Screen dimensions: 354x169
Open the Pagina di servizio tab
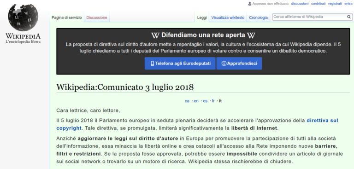(x=66, y=17)
